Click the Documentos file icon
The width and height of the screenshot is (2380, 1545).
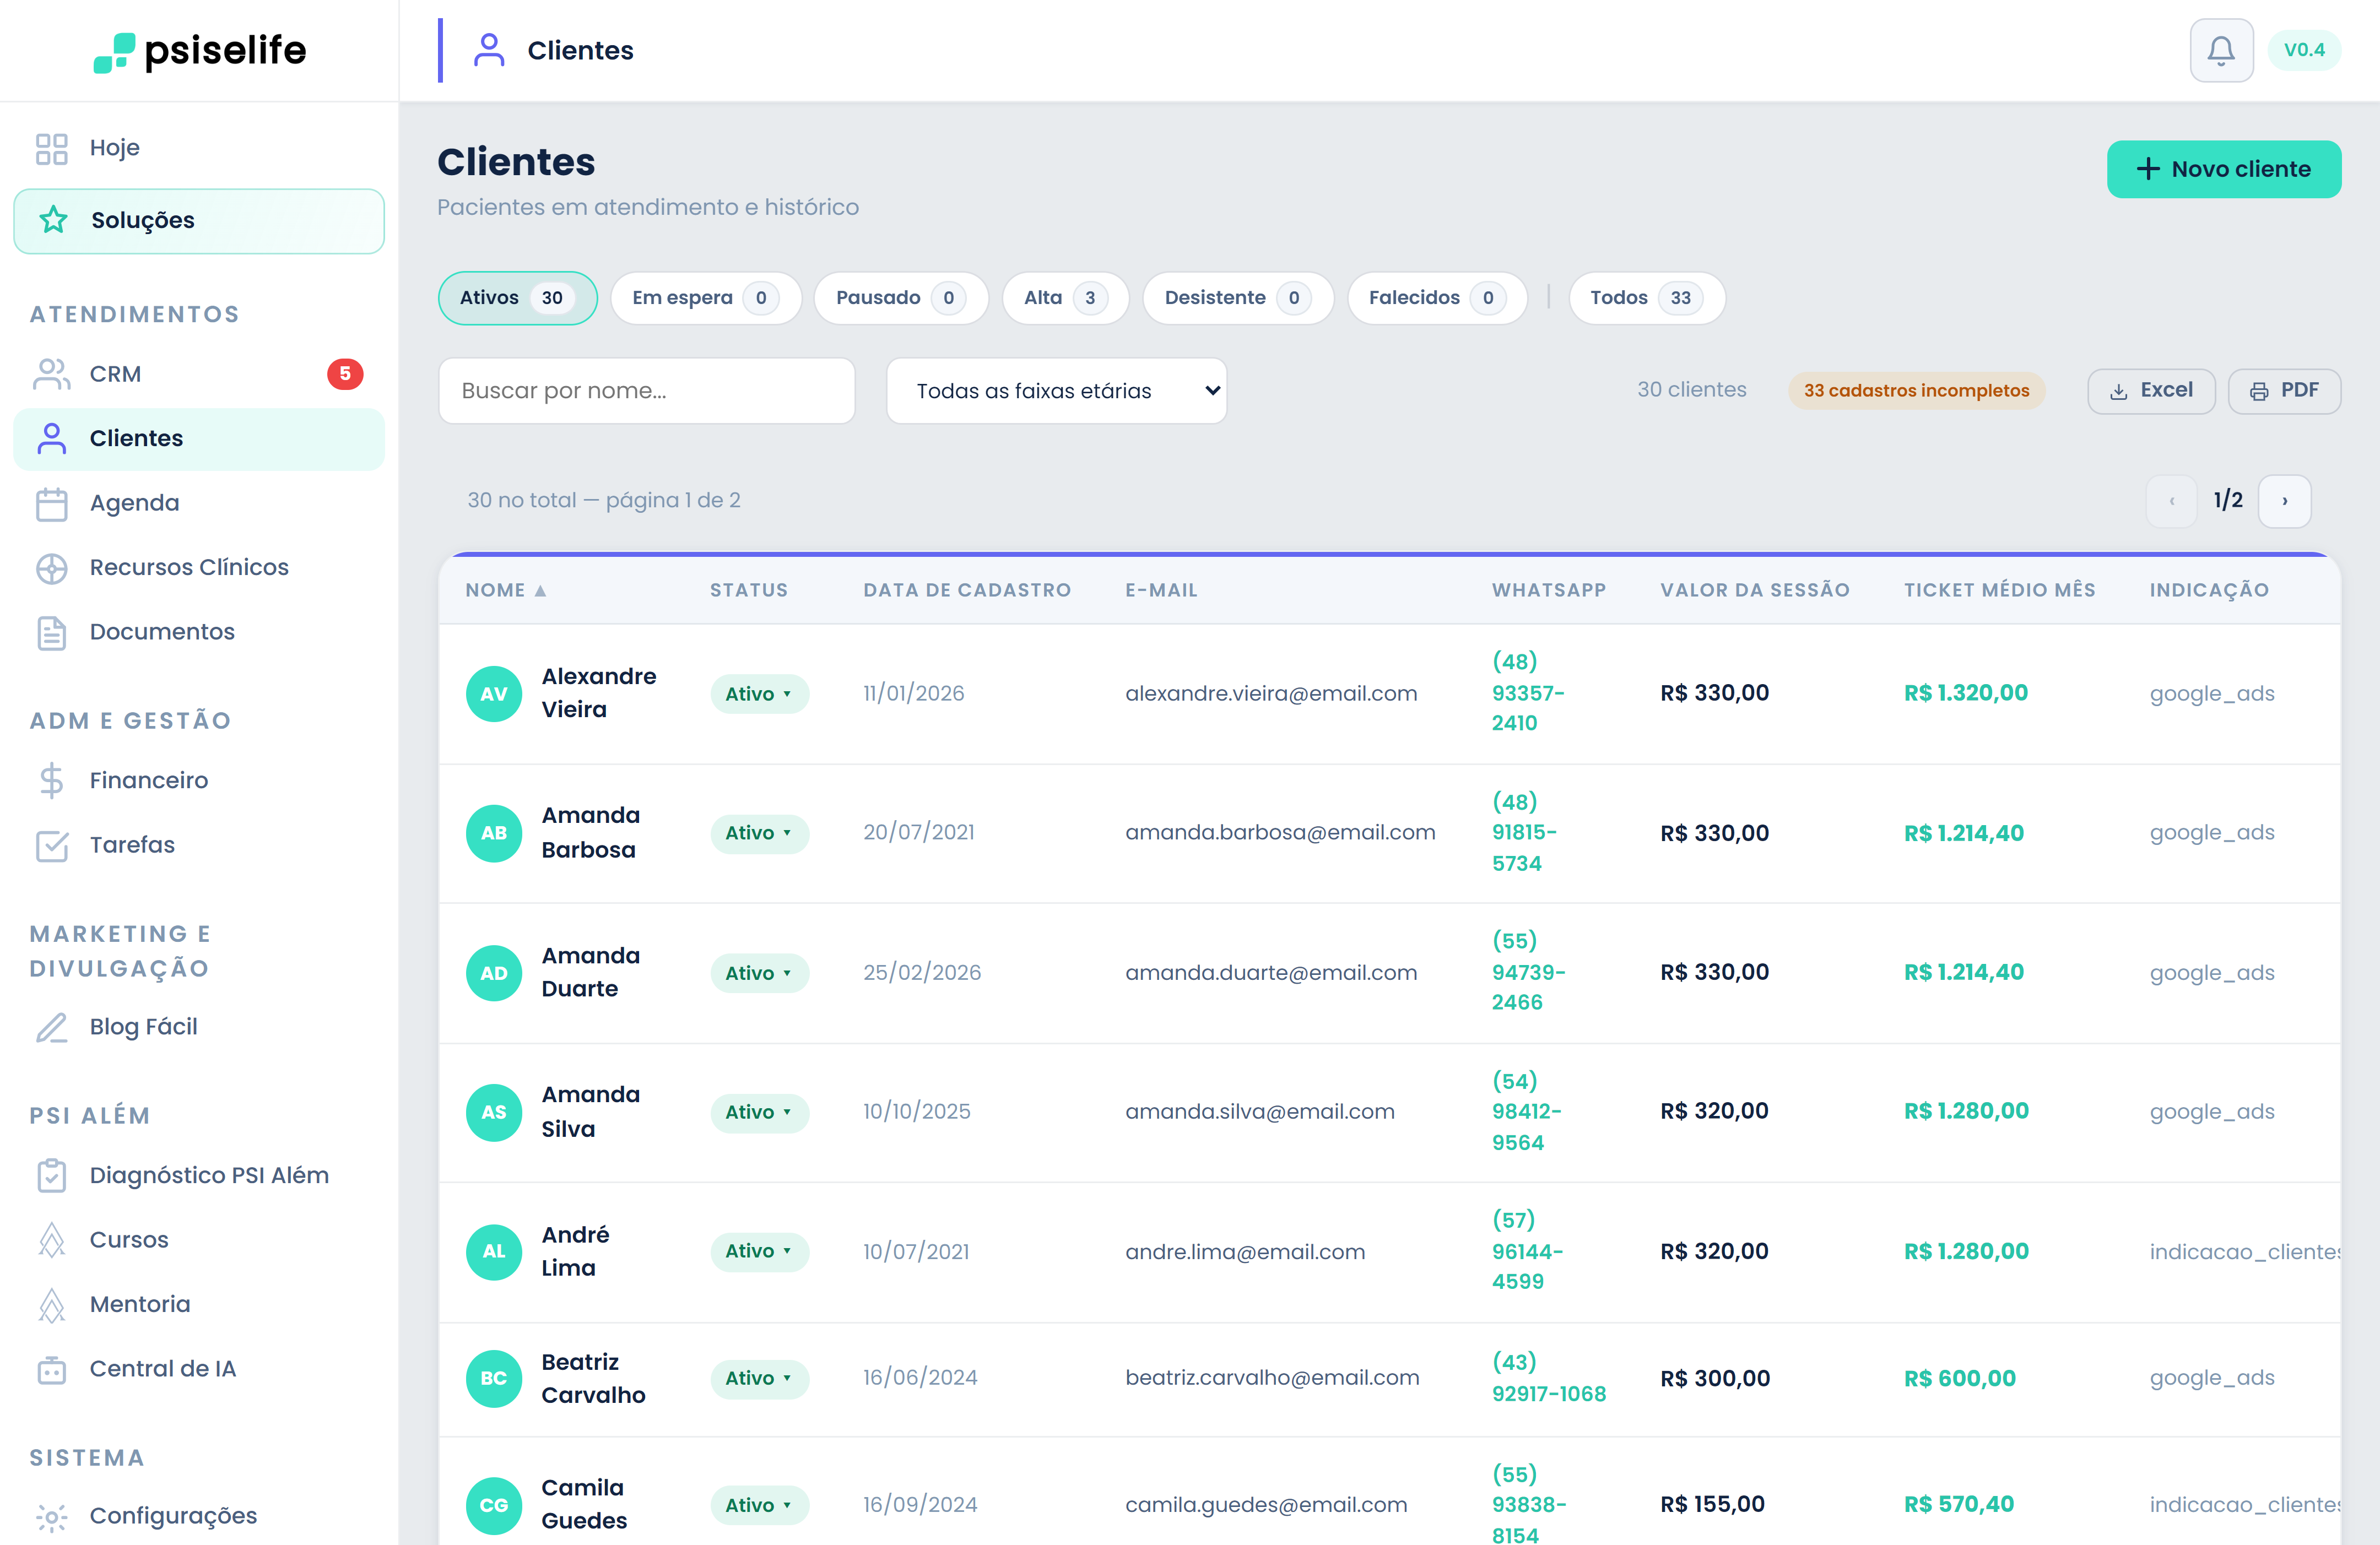pos(51,633)
